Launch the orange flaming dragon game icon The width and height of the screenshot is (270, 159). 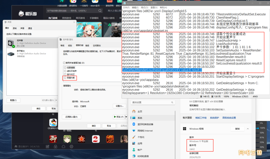pyautogui.click(x=110, y=139)
